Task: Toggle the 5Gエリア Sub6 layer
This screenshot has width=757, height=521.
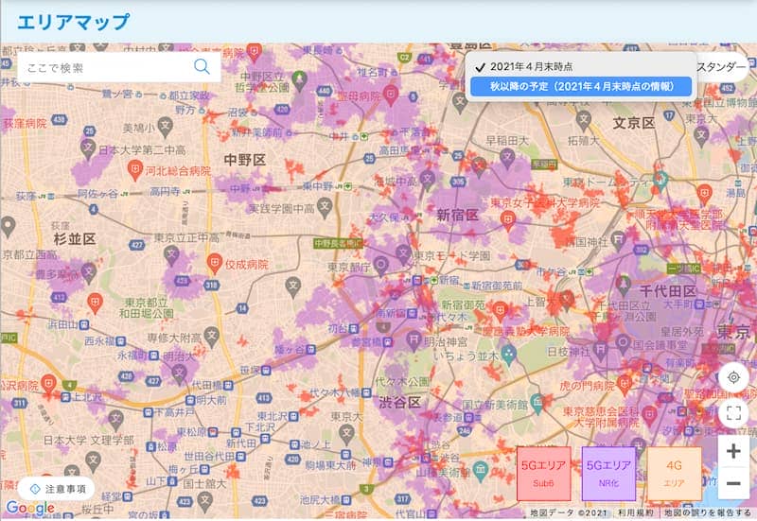Action: pyautogui.click(x=544, y=473)
